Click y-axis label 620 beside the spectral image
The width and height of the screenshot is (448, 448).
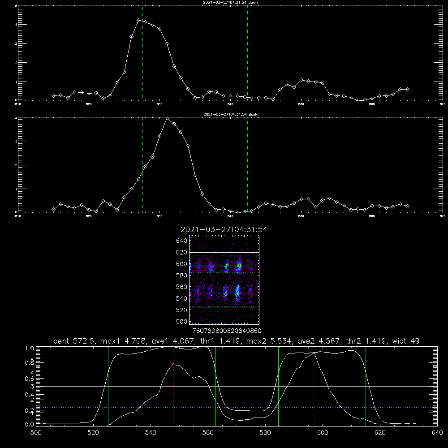[181, 252]
